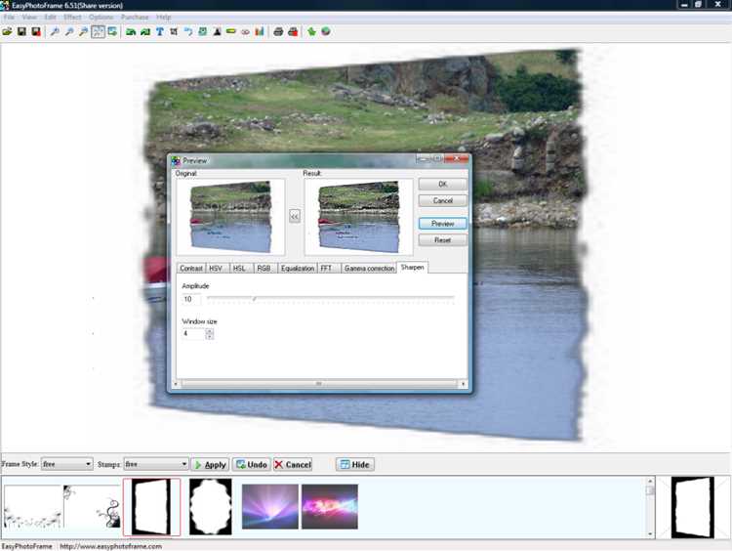732x551 pixels.
Task: Click the blue undo arrow toolbar icon
Action: [188, 32]
